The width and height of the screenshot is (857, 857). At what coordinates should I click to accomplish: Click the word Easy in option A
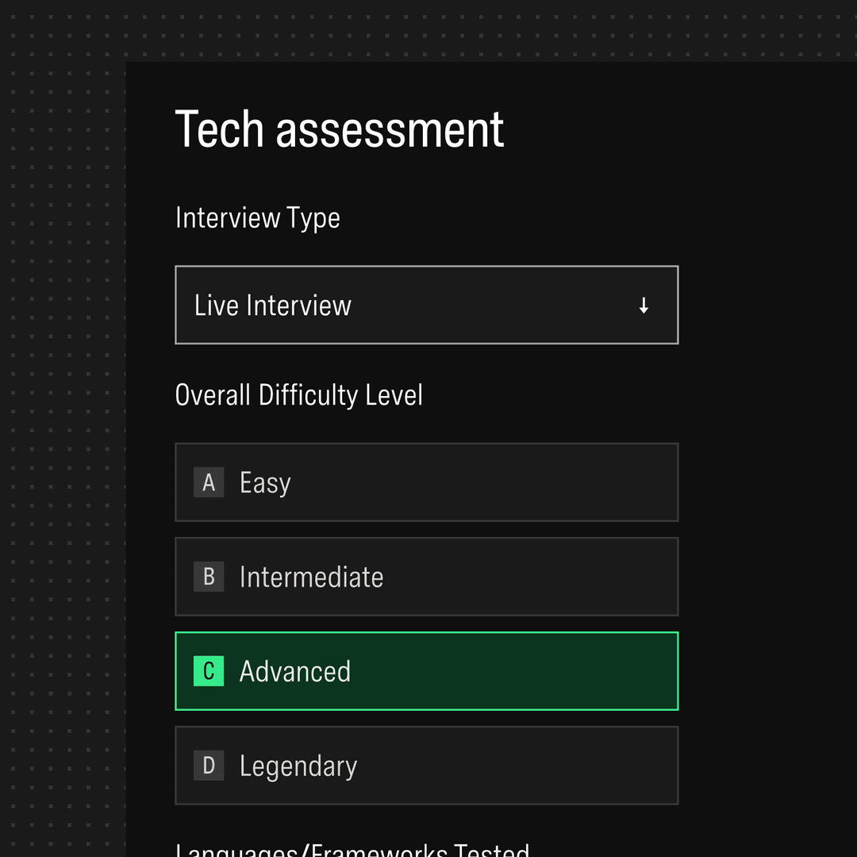(x=265, y=483)
